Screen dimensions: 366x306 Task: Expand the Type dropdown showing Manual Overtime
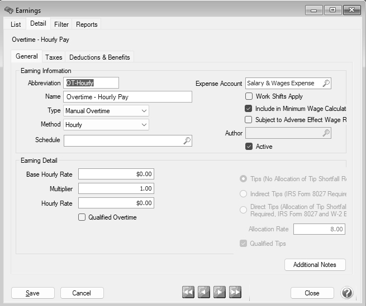144,111
